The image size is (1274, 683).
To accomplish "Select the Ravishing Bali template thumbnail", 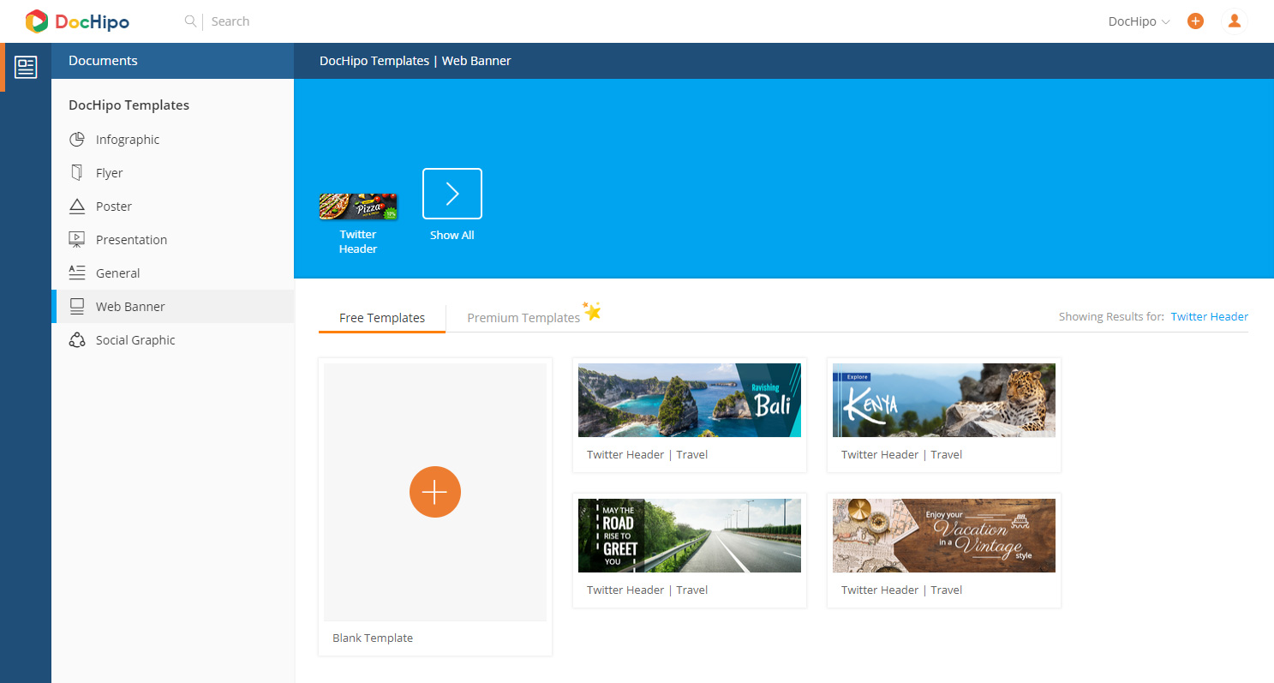I will (x=689, y=399).
